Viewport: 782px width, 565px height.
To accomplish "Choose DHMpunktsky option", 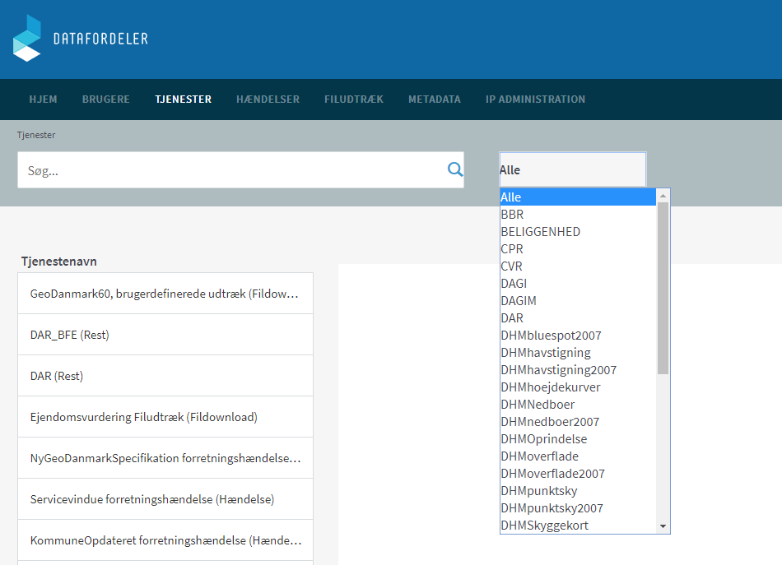I will 578,491.
